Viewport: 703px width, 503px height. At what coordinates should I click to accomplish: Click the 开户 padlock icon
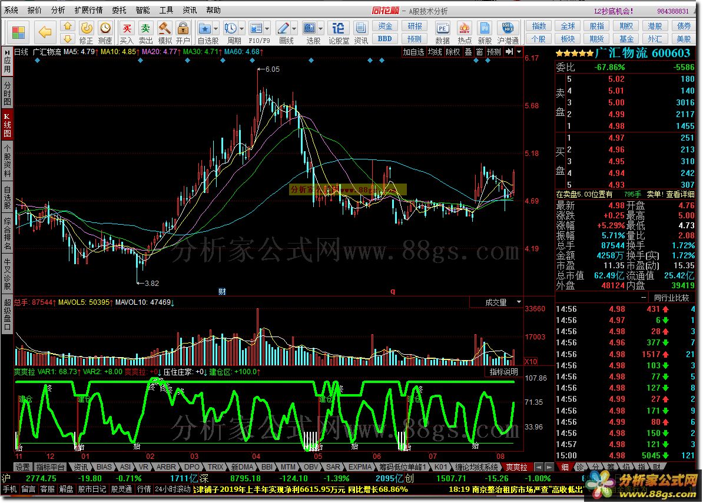coord(183,28)
